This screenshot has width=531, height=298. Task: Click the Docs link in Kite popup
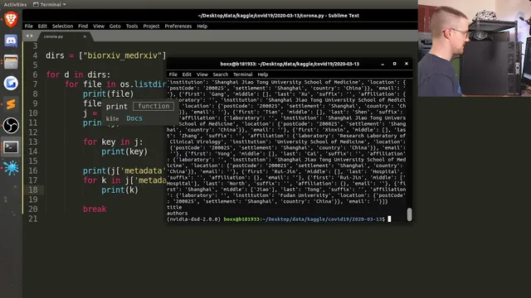click(134, 118)
